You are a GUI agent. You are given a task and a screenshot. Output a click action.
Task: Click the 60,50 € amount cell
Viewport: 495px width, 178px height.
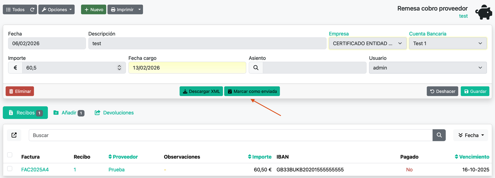pos(263,169)
